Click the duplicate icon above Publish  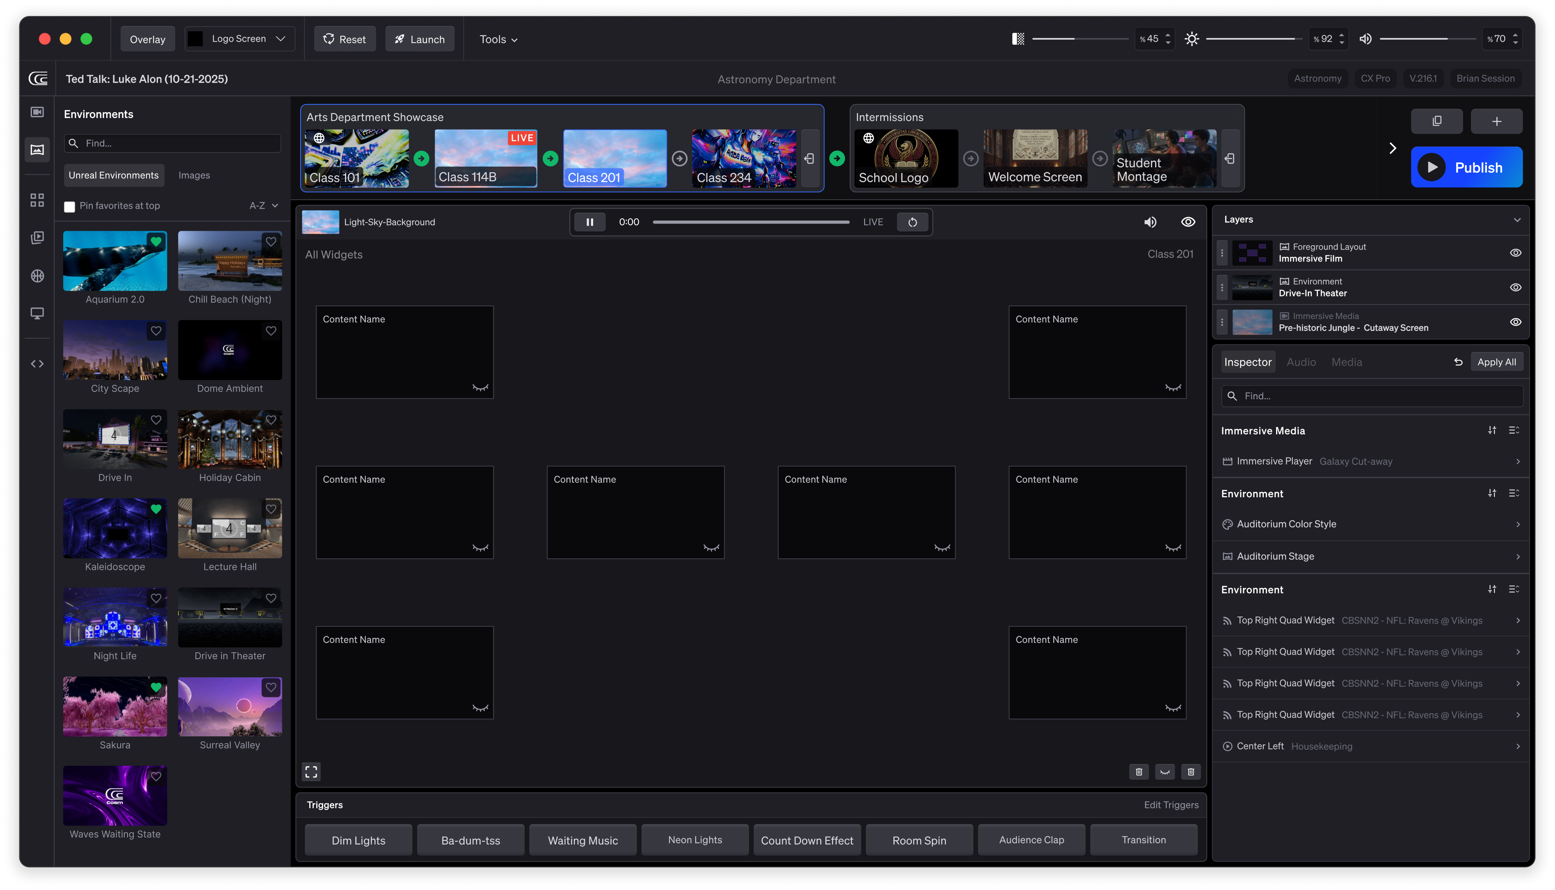point(1436,121)
